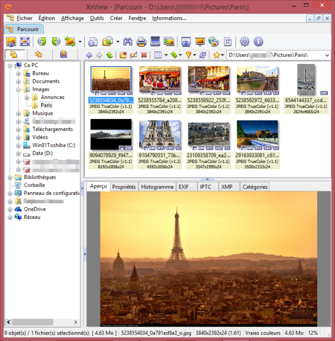Select the Parcourir browser tab
The image size is (335, 341).
pos(24,29)
